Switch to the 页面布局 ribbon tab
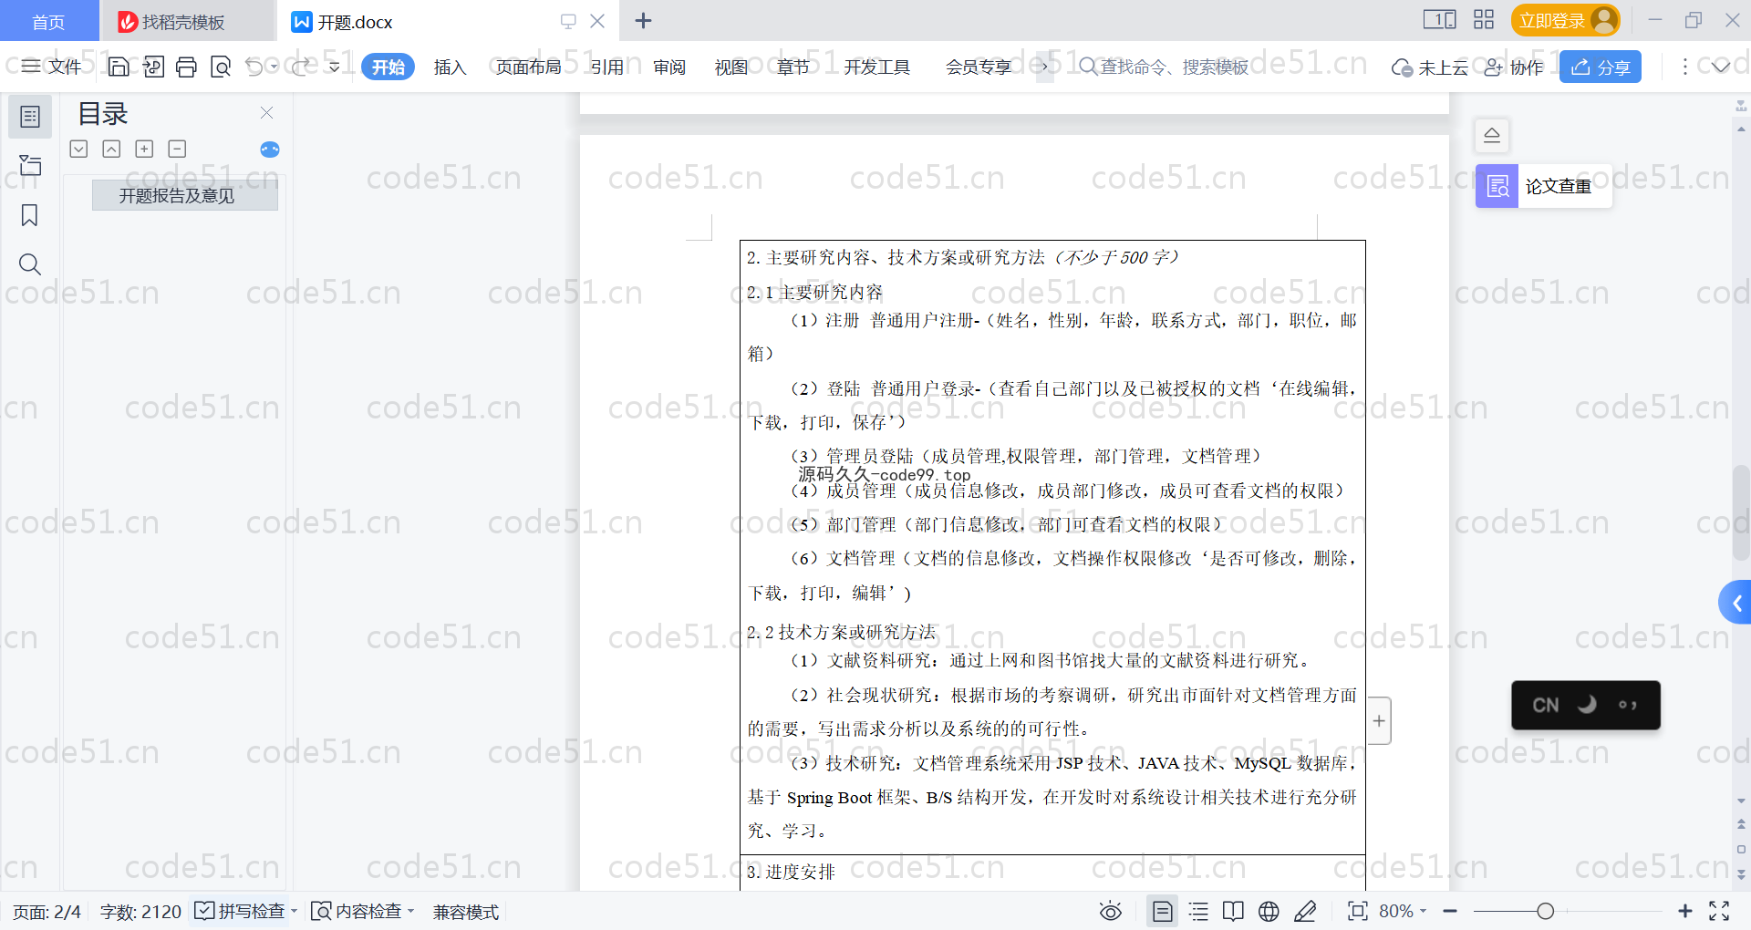 point(528,67)
